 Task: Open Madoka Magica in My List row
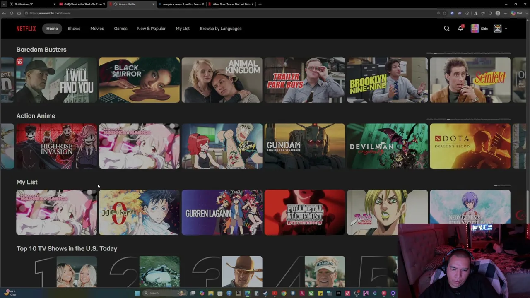coord(57,212)
